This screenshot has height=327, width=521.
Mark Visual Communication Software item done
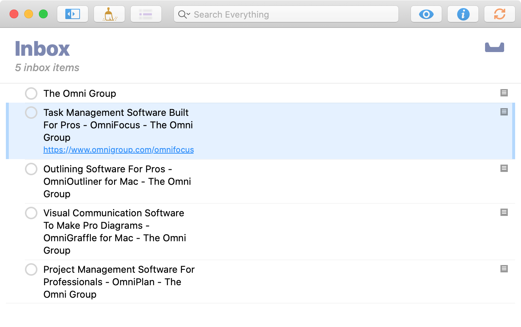point(31,213)
